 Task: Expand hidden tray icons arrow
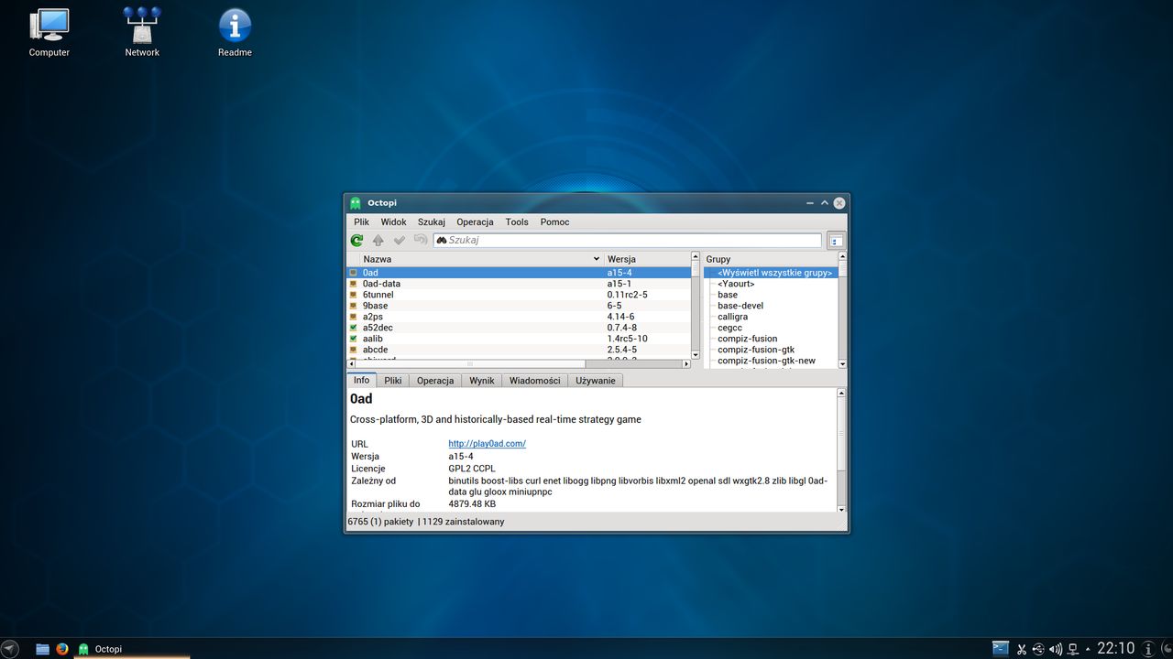click(1087, 649)
